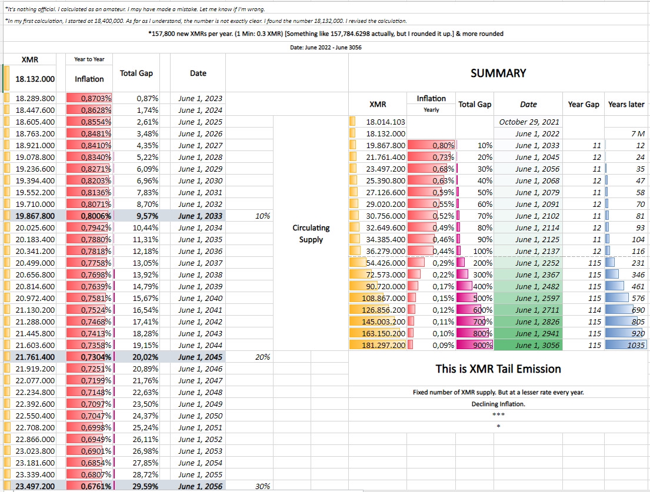Screen dimensions: 650x492
Task: Select cell 22.234.800
Action: pos(29,392)
